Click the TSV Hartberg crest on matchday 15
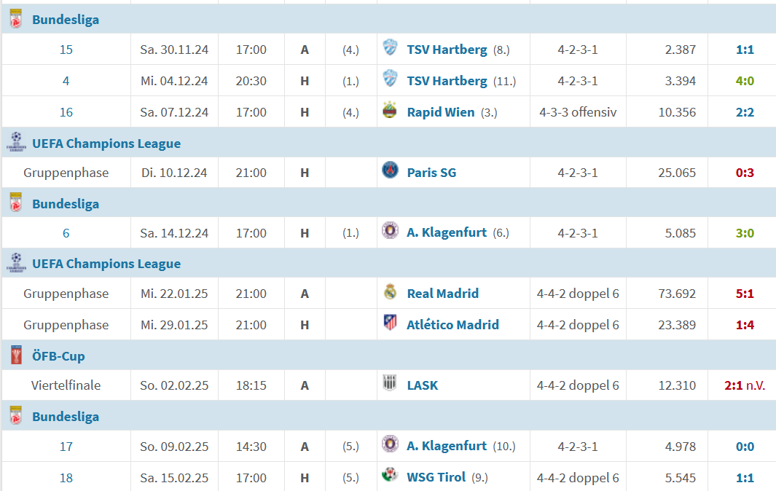The image size is (776, 491). 390,47
